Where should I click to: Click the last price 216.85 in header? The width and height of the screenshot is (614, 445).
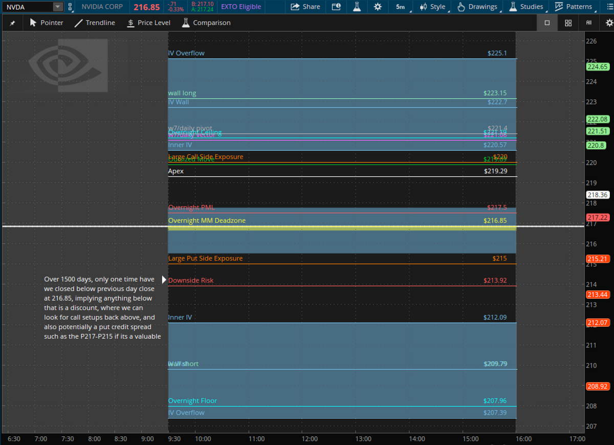(147, 7)
